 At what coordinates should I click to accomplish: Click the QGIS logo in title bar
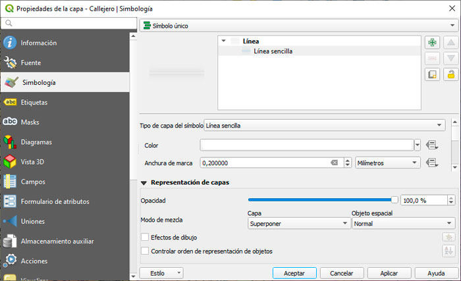pyautogui.click(x=9, y=9)
